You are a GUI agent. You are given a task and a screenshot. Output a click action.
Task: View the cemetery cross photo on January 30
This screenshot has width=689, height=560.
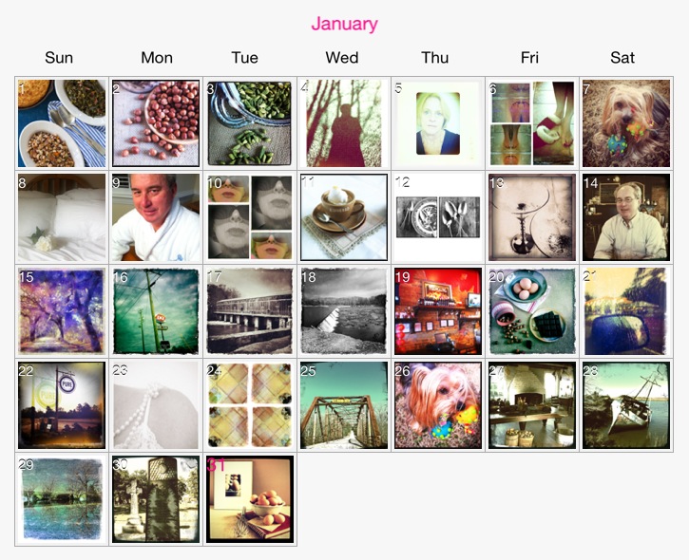(156, 499)
